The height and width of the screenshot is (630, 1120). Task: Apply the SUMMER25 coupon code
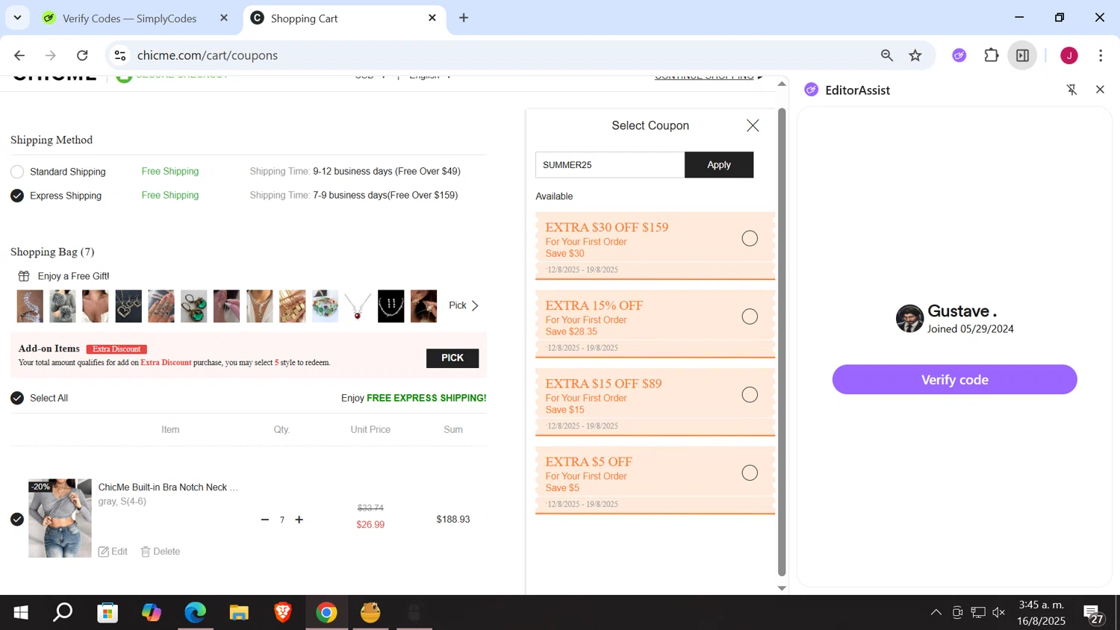[719, 165]
